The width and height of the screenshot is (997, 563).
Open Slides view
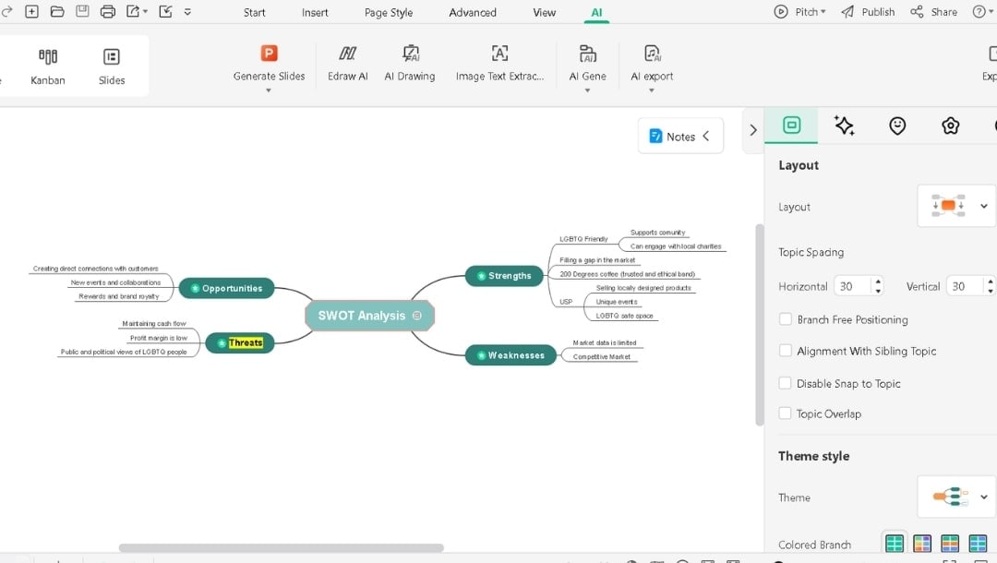click(112, 66)
